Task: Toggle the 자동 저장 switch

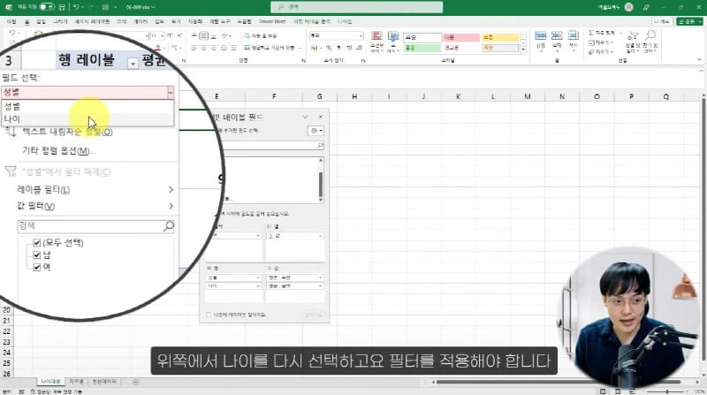Action: (47, 7)
